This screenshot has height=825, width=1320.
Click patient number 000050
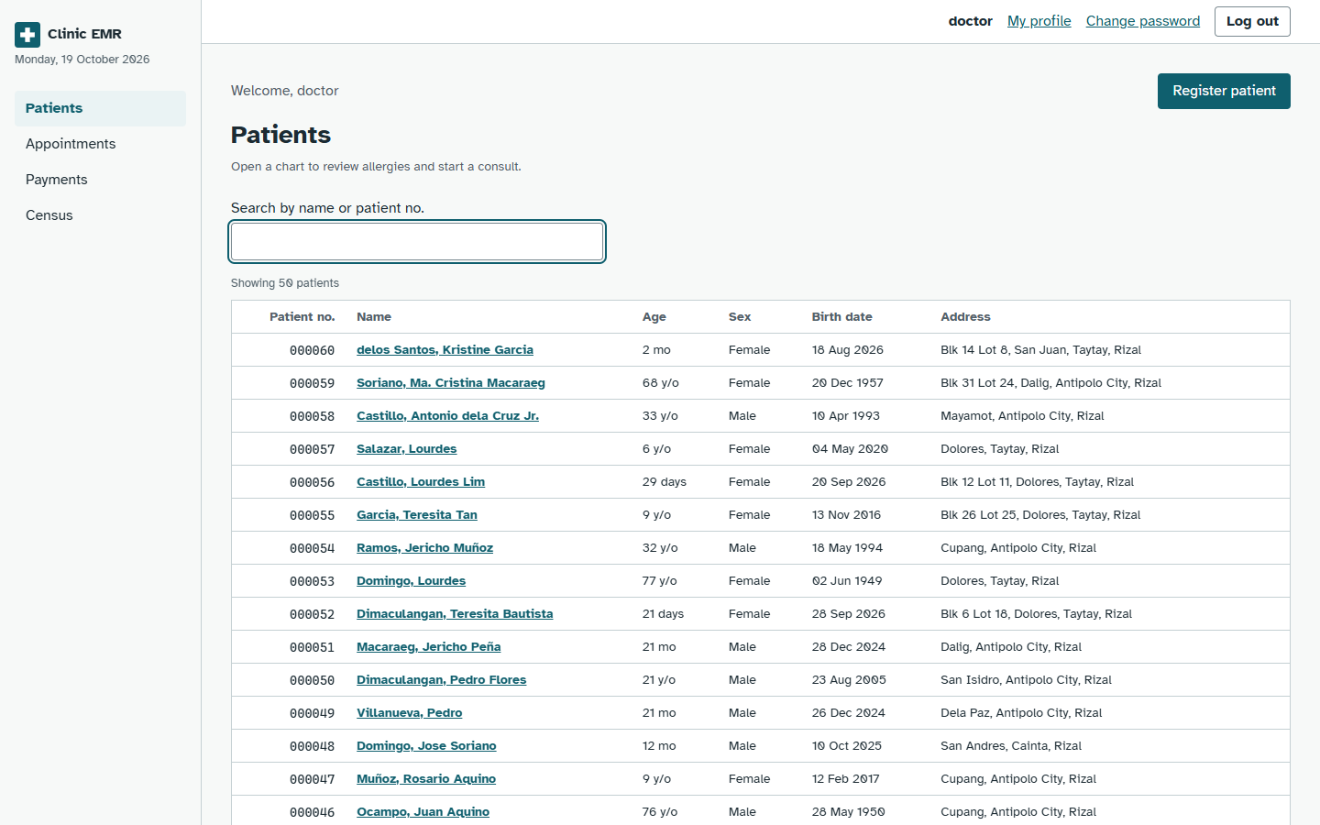click(312, 680)
